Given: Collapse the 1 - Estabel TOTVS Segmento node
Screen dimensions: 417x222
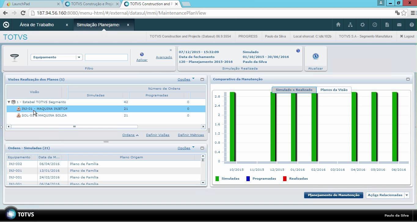Looking at the screenshot, I should click(x=9, y=102).
